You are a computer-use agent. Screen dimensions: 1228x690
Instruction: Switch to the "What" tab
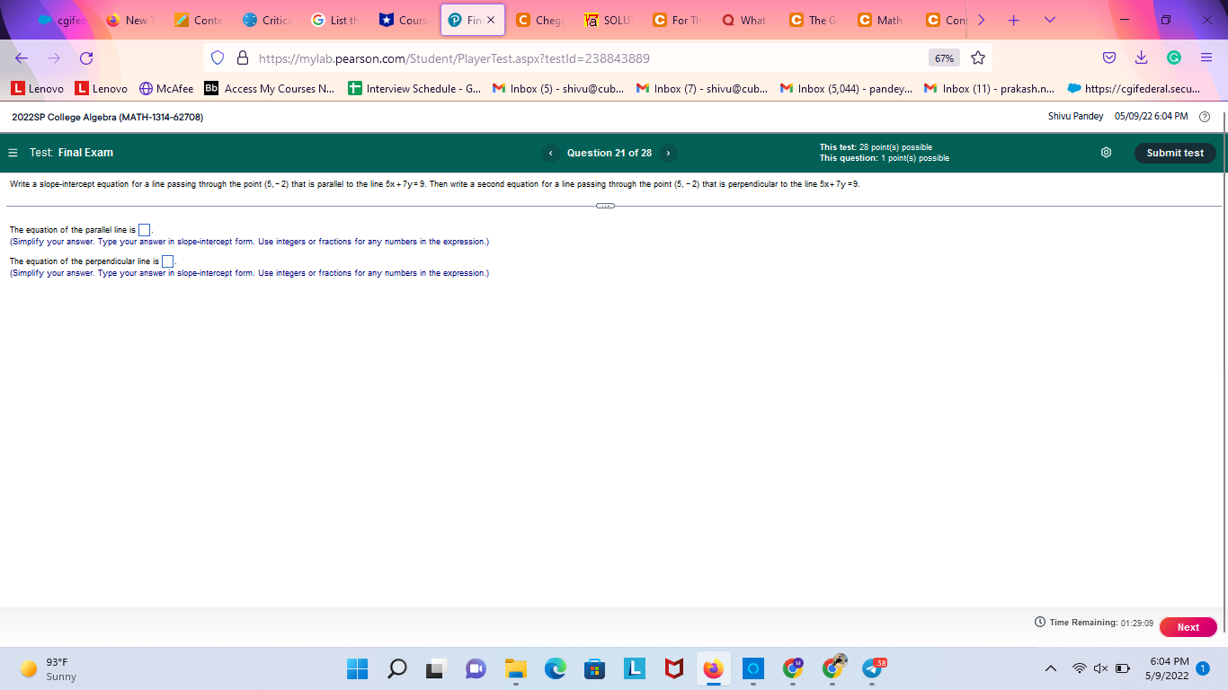tap(745, 20)
